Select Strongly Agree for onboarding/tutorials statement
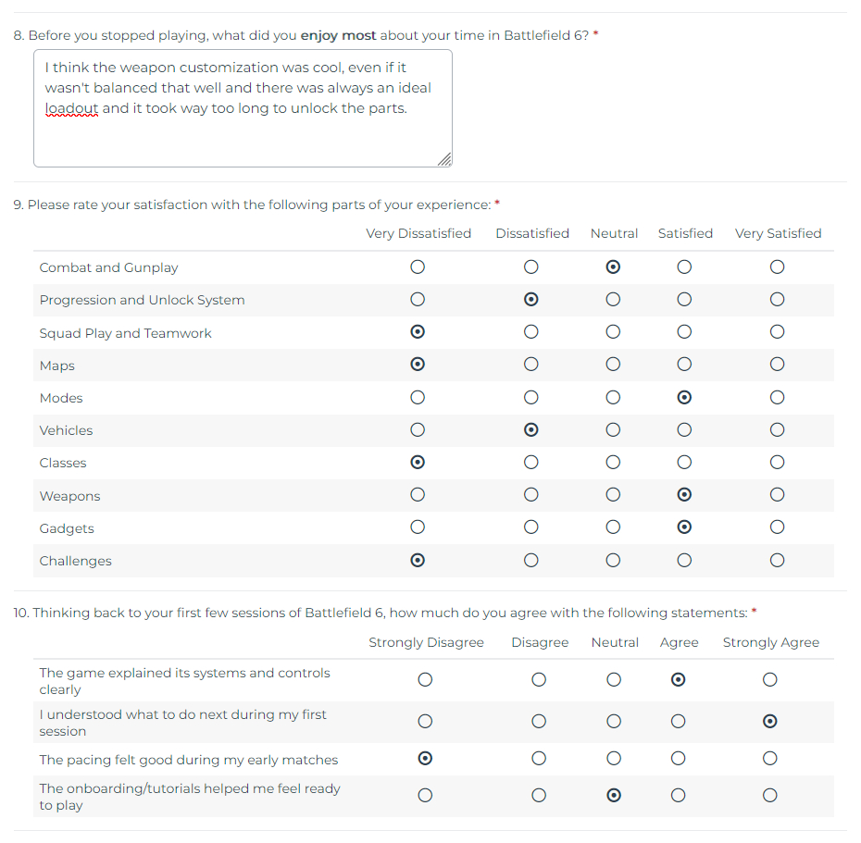 tap(769, 796)
